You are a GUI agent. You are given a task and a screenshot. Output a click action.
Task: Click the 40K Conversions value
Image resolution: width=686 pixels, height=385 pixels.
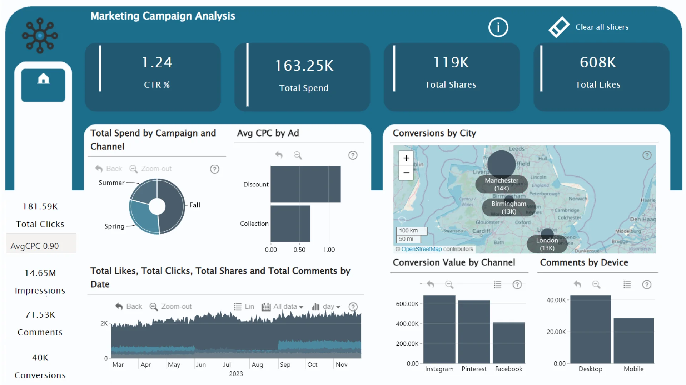pos(40,358)
